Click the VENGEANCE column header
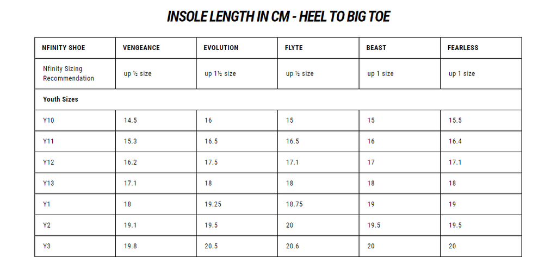The height and width of the screenshot is (257, 557). pos(142,48)
